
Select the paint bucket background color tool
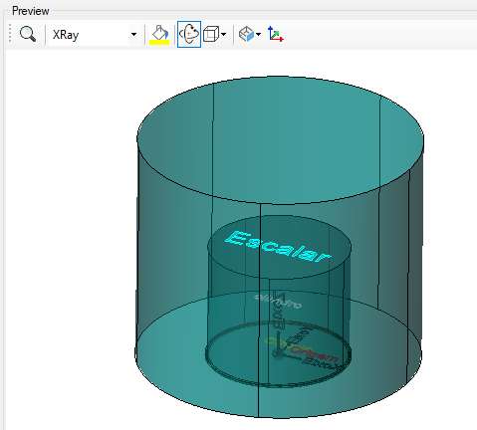pos(159,32)
